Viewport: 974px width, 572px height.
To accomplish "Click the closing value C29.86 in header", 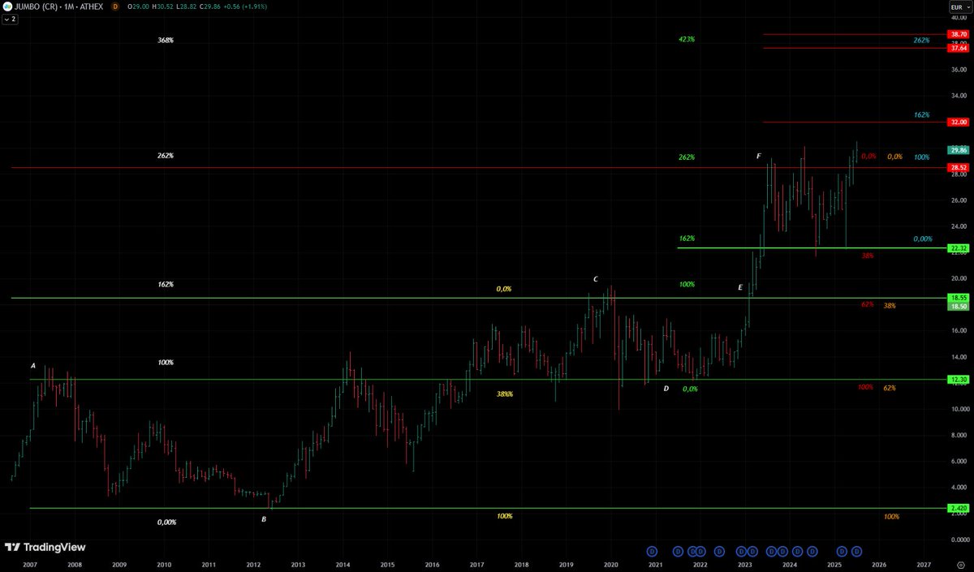I will pos(212,6).
